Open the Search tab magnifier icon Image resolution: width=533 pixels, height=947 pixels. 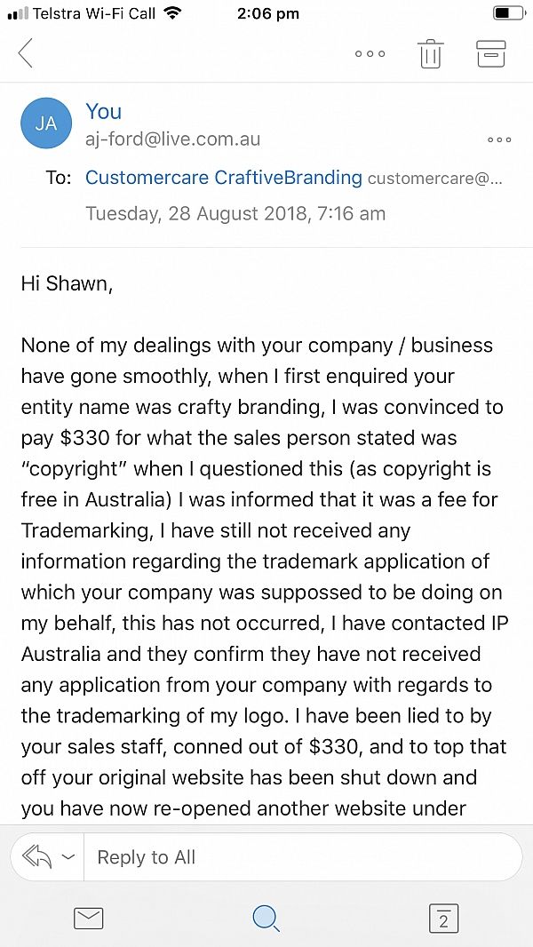coord(266,919)
